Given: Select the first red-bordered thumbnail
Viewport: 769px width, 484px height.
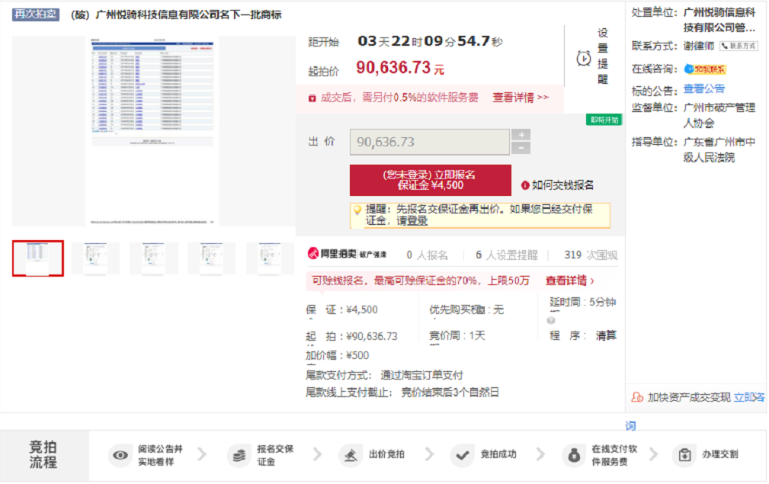Looking at the screenshot, I should coord(38,258).
